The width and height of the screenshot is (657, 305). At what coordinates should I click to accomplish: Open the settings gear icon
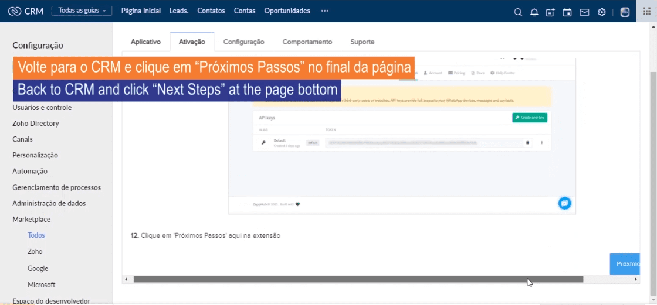(x=601, y=12)
